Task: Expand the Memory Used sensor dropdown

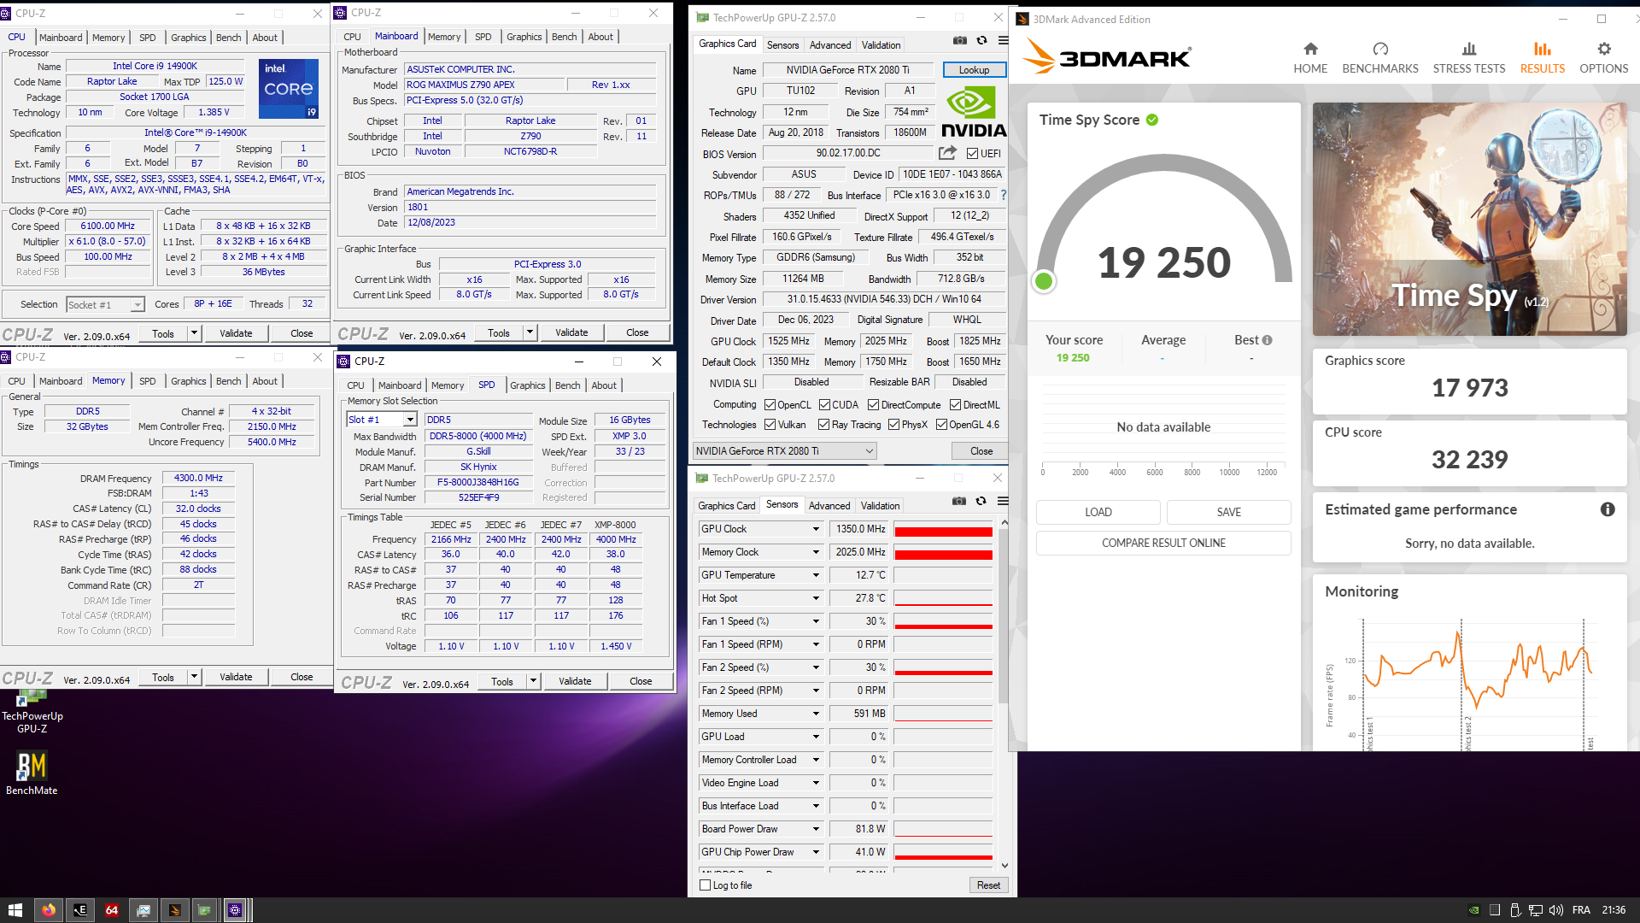Action: 816,714
